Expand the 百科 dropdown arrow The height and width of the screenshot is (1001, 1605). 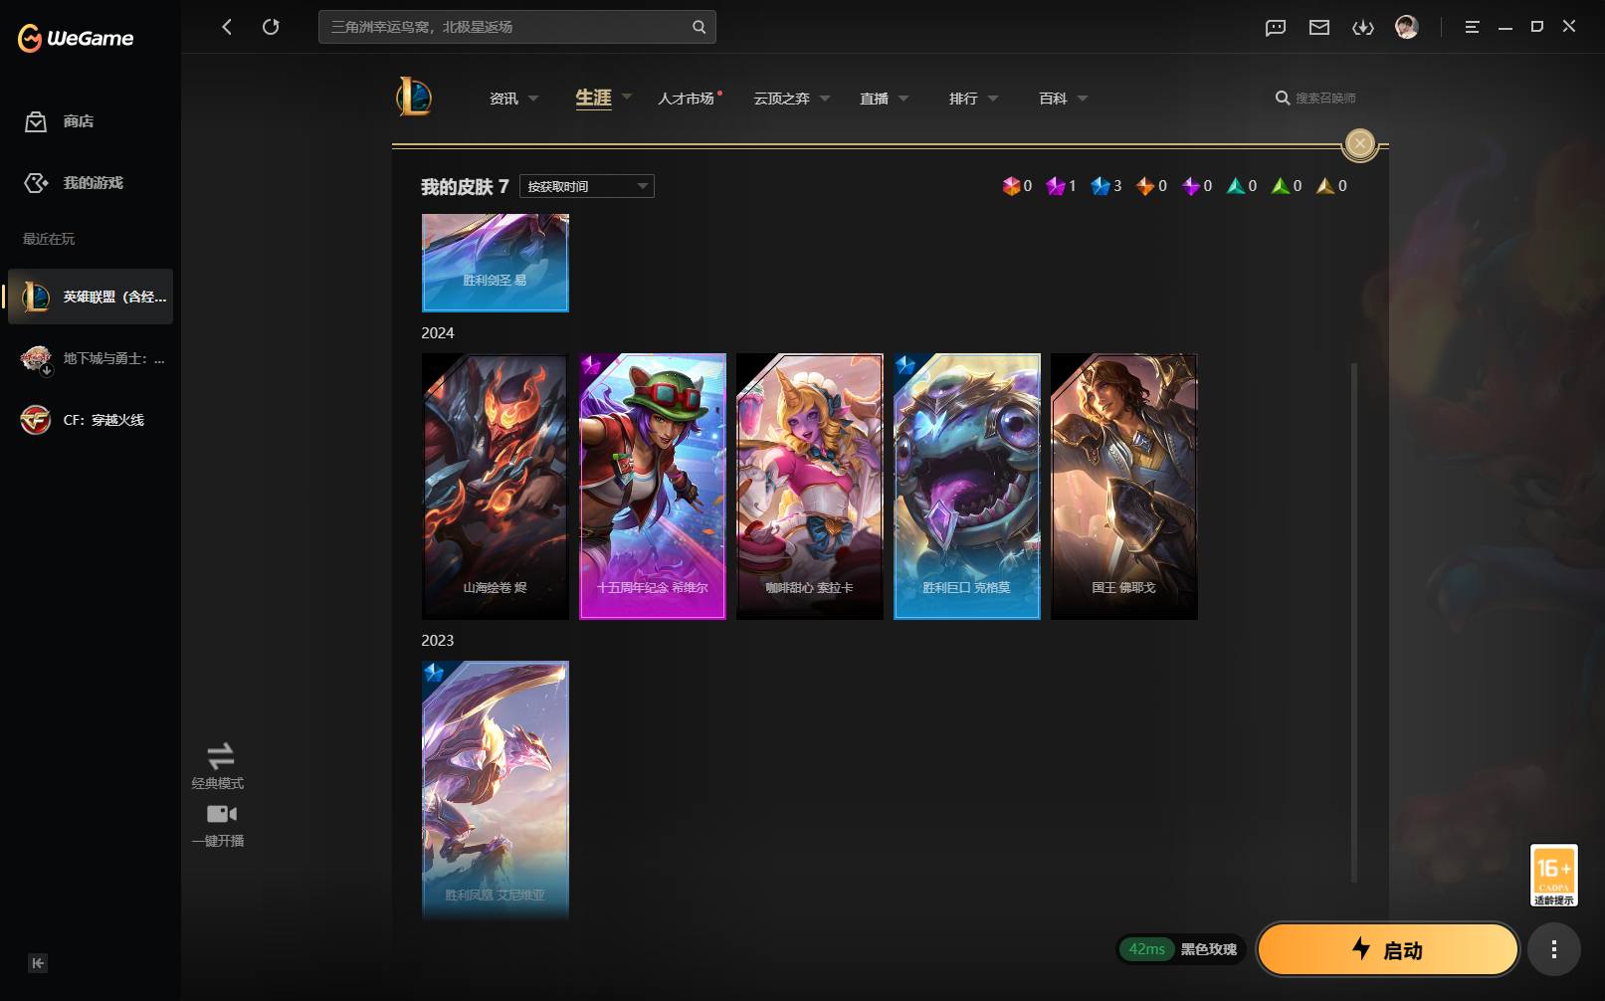coord(1083,99)
